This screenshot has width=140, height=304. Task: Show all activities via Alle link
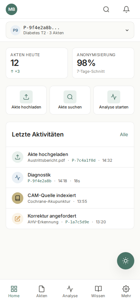click(124, 135)
